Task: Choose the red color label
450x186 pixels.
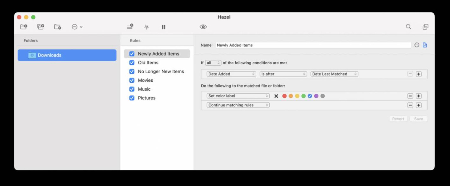Action: 284,96
